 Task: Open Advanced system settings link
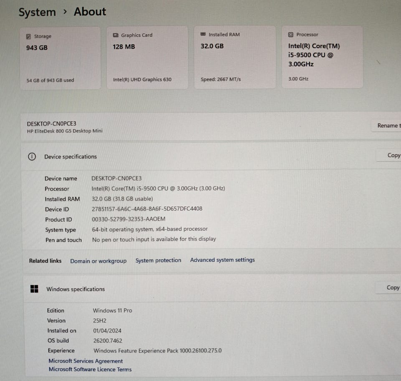(x=223, y=260)
